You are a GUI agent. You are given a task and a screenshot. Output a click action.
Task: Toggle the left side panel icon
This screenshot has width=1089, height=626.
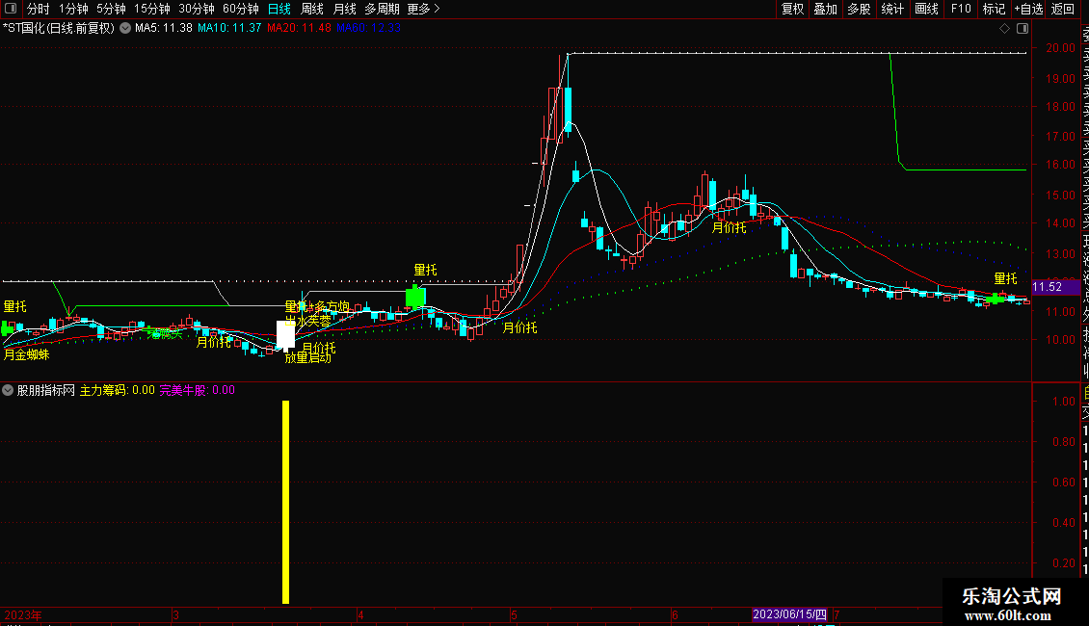(11, 9)
